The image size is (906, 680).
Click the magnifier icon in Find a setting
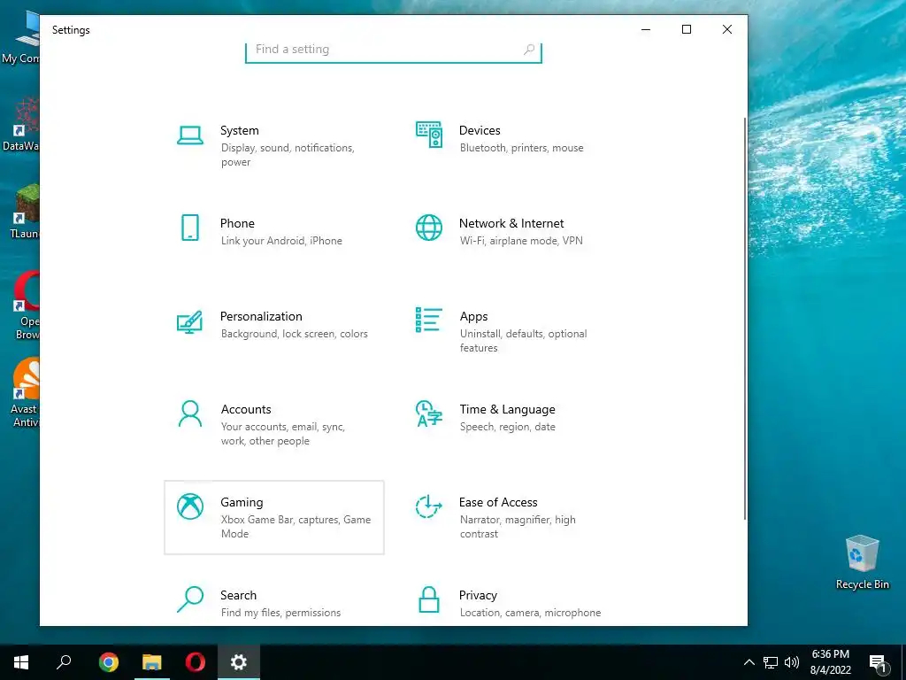[x=529, y=50]
